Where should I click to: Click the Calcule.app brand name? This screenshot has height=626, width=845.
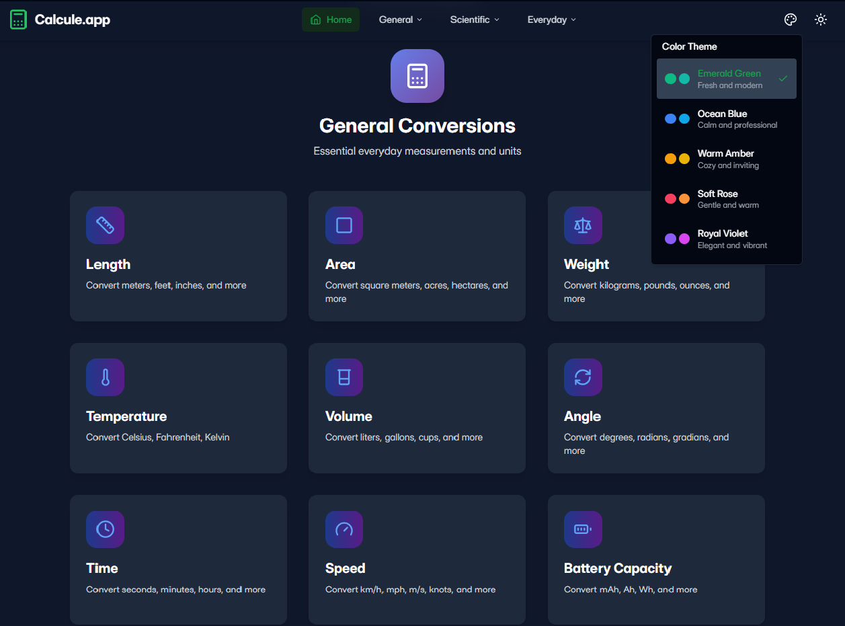[x=73, y=19]
